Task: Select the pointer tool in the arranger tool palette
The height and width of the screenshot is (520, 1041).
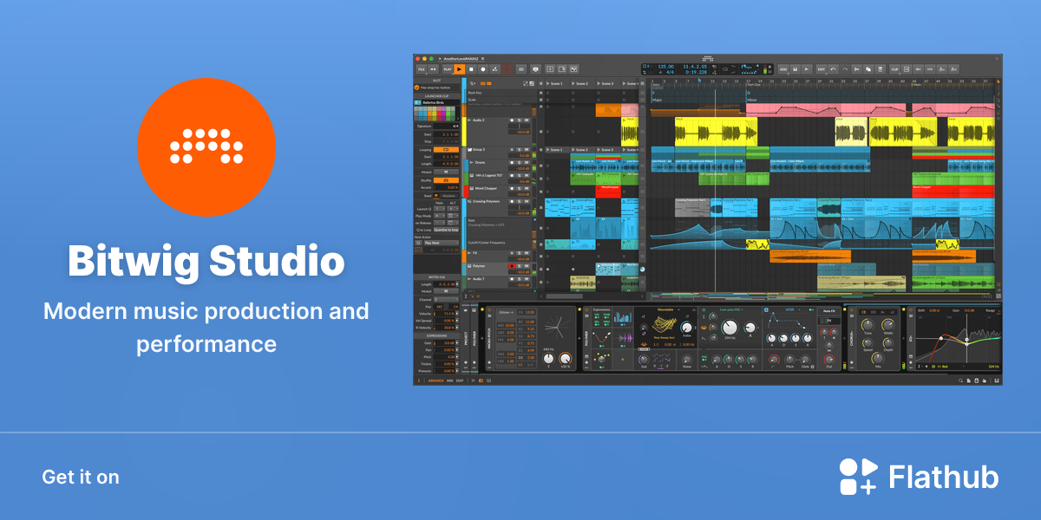Action: coord(998,81)
